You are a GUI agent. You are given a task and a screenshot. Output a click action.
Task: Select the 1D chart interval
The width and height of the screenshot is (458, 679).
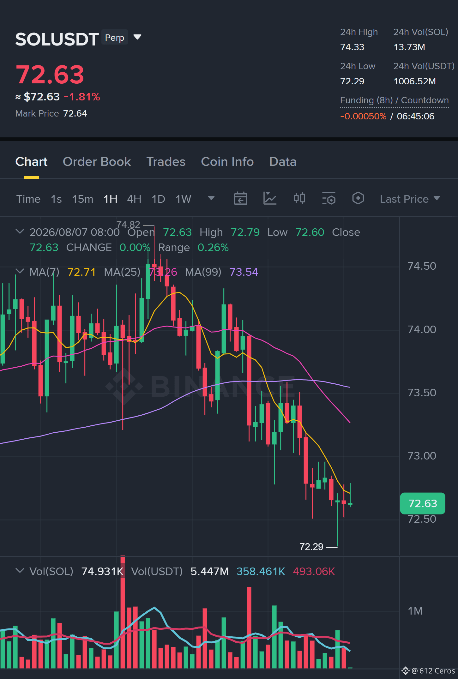coord(159,199)
